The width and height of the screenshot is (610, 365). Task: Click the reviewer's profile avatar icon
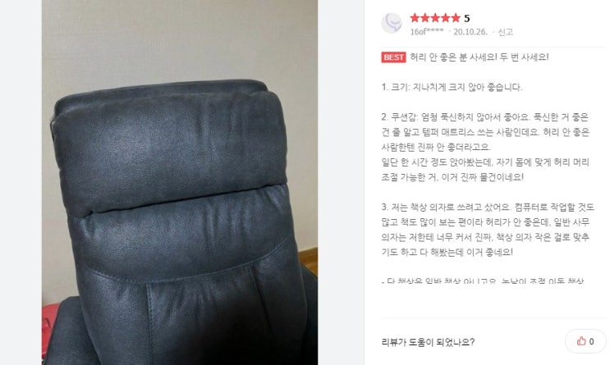[392, 23]
